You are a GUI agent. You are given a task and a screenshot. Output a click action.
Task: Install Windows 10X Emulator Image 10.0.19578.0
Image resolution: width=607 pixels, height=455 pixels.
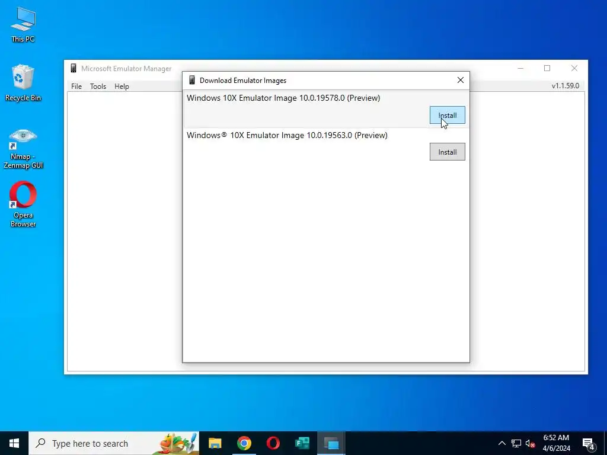pyautogui.click(x=447, y=115)
